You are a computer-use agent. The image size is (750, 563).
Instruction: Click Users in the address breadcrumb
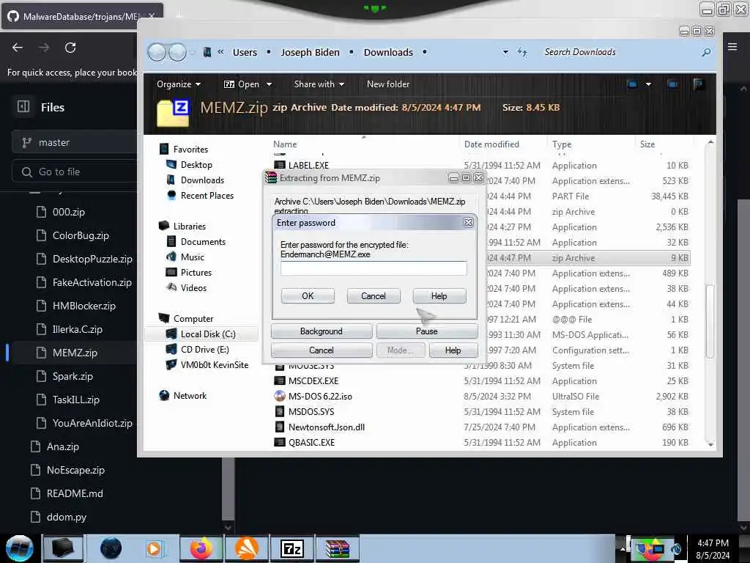click(245, 52)
